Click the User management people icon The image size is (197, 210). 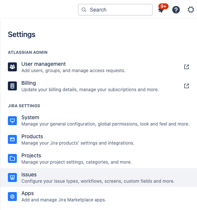click(x=12, y=67)
